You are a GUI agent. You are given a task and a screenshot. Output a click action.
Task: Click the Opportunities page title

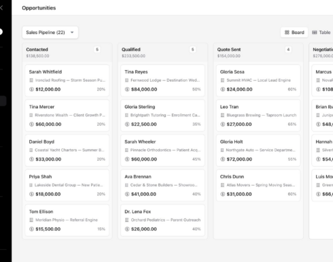click(x=39, y=8)
